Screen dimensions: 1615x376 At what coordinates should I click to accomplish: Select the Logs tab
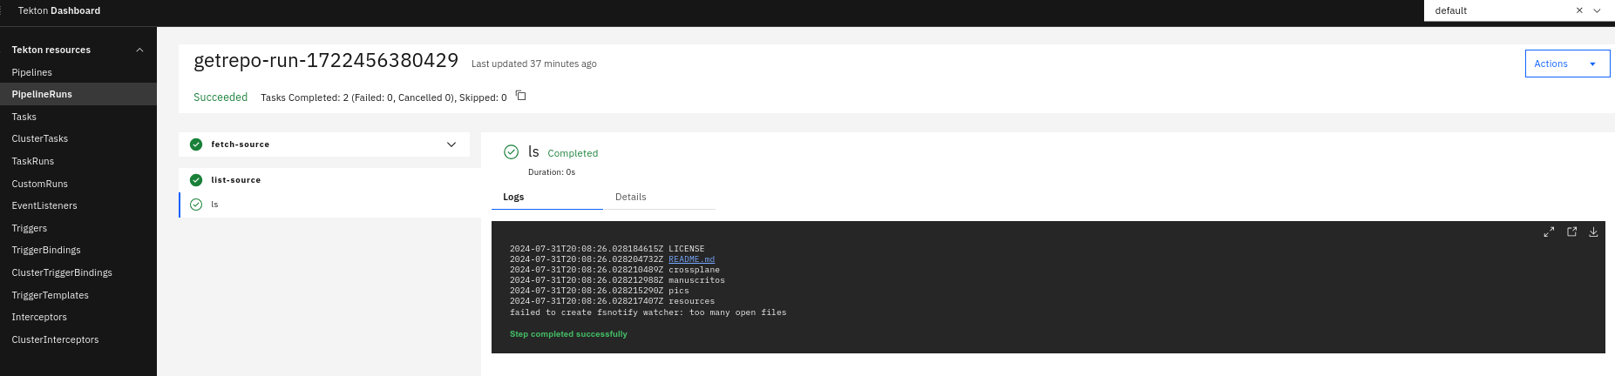(513, 197)
